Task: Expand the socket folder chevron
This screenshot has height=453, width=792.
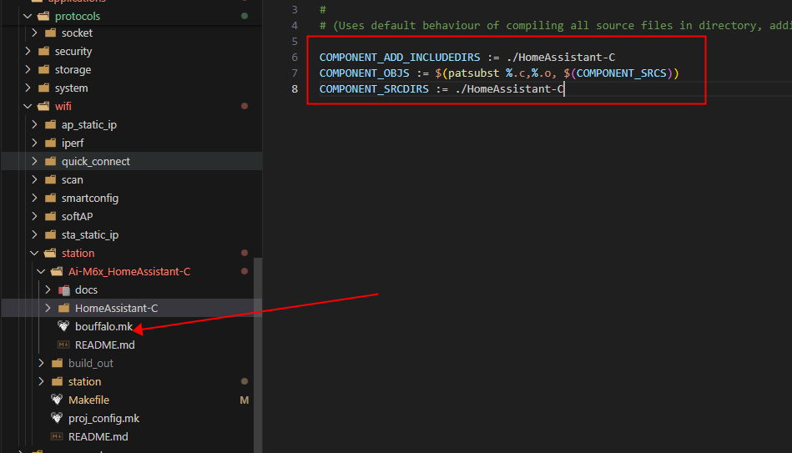Action: (x=34, y=33)
